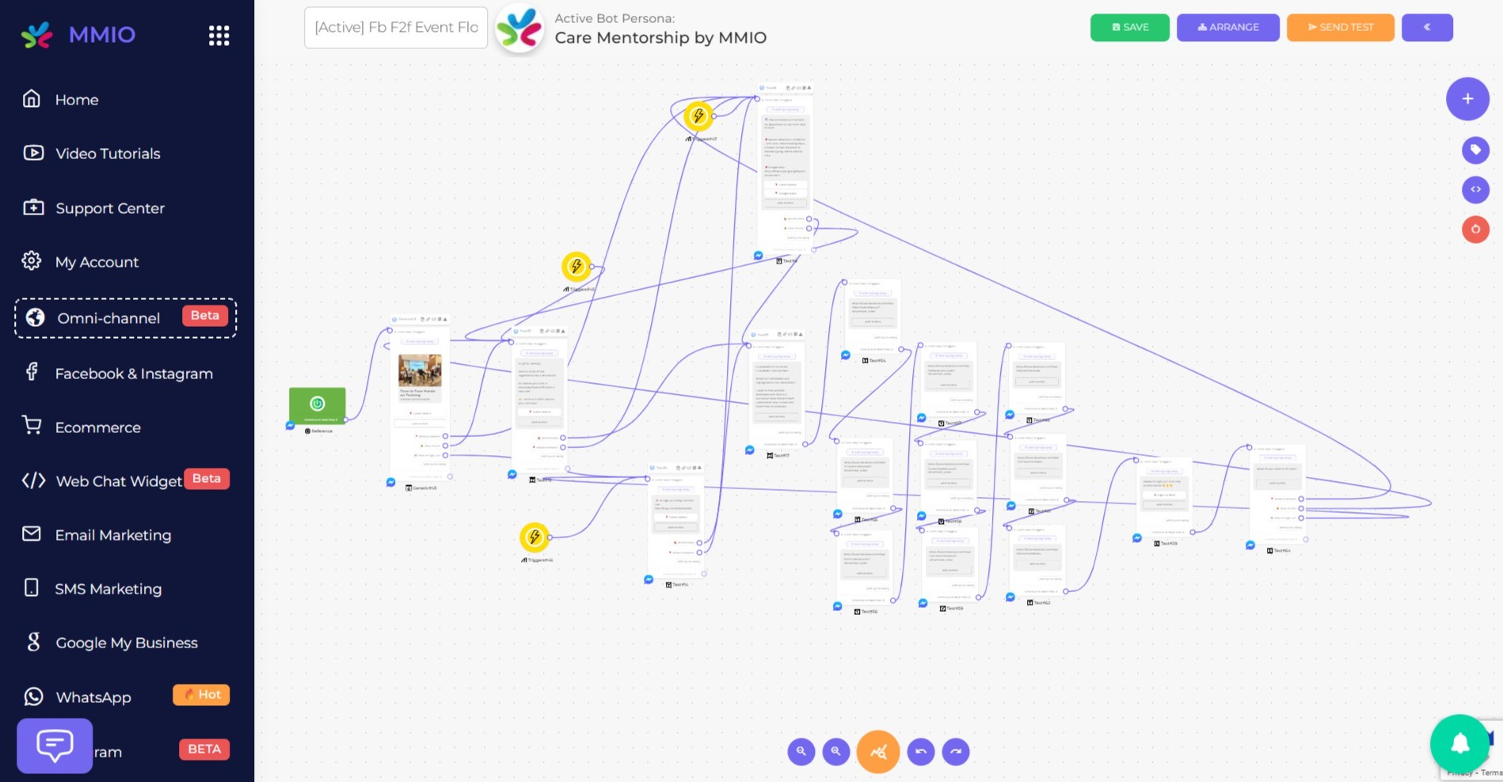Zoom in on the flow canvas
Image resolution: width=1503 pixels, height=782 pixels.
tap(836, 751)
